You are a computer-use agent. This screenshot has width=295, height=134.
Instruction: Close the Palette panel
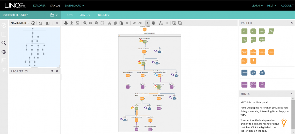point(292,23)
